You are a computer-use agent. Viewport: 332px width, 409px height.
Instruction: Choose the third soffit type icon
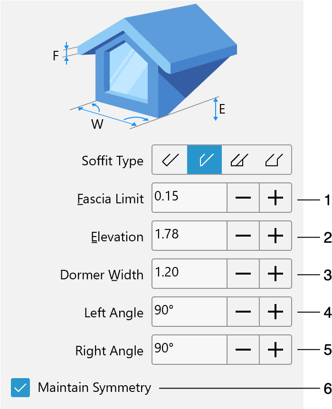point(239,160)
